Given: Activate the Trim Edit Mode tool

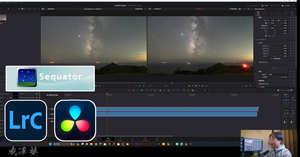Looking at the screenshot, I should 133,90.
